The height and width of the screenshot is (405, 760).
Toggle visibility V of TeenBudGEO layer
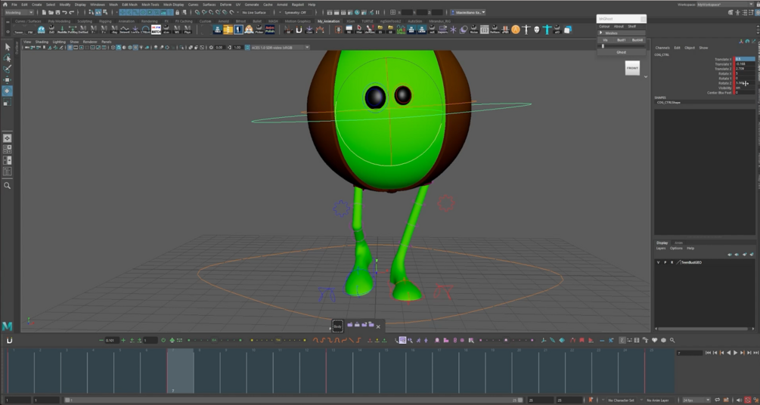click(658, 262)
